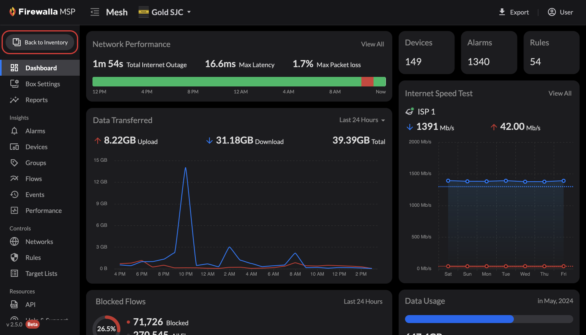
Task: Open Networks under Controls
Action: pyautogui.click(x=40, y=241)
